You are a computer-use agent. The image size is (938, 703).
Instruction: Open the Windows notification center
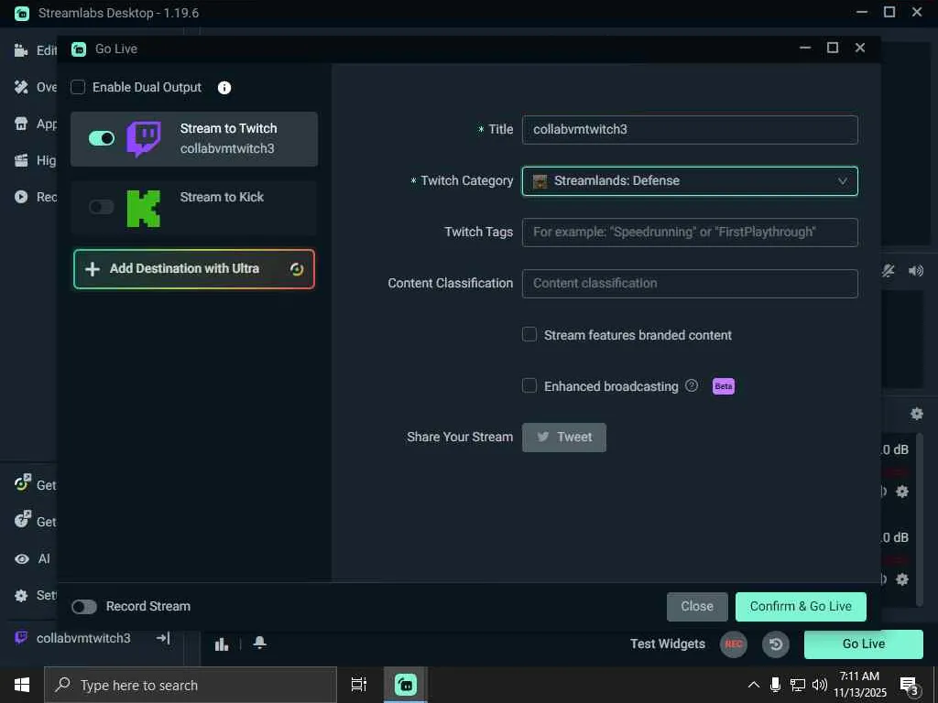click(x=910, y=686)
